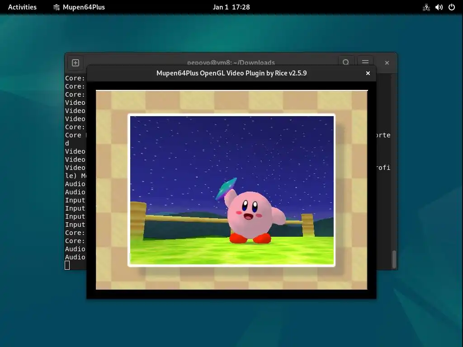Click the Mupen64Plus icon in the top bar

coord(56,7)
